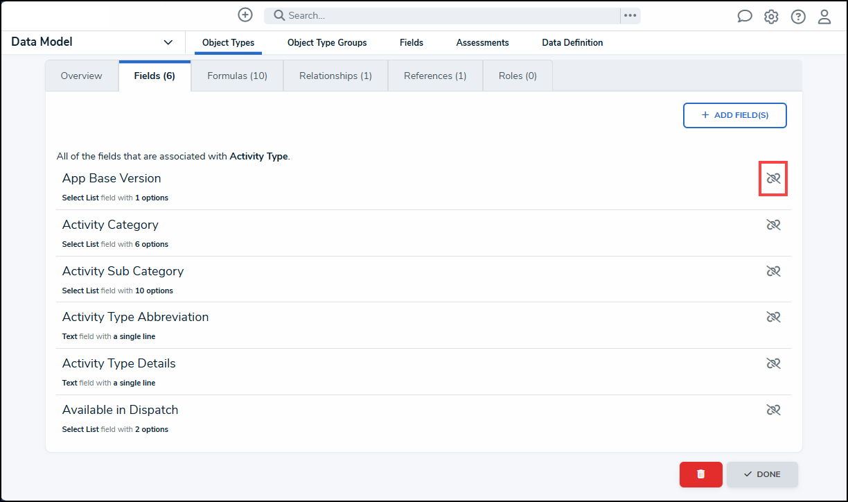848x502 pixels.
Task: Click the Done button
Action: [762, 474]
